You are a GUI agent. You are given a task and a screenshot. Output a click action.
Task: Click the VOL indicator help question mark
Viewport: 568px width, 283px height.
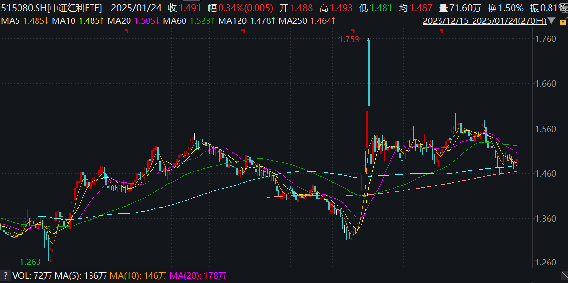tap(6, 276)
